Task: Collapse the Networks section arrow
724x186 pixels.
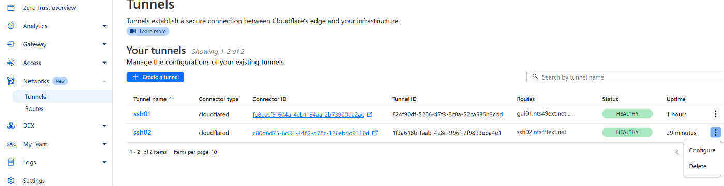Action: coord(104,81)
